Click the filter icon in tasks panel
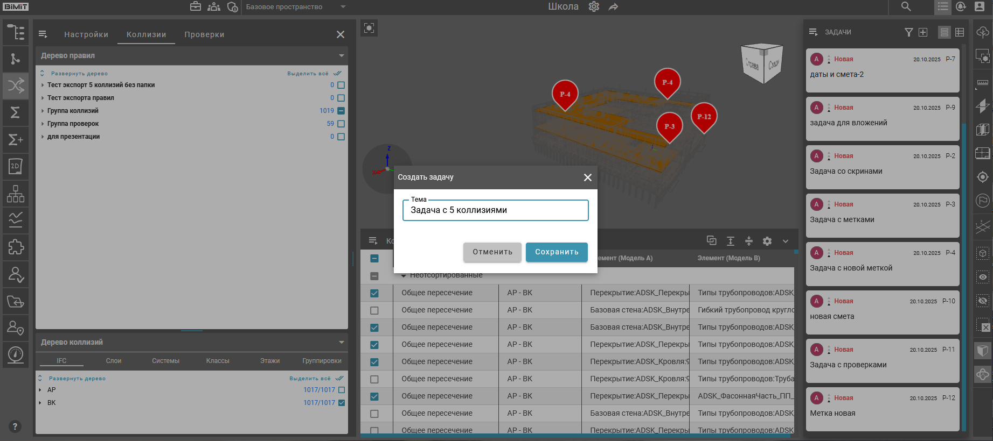The width and height of the screenshot is (993, 441). pos(908,32)
